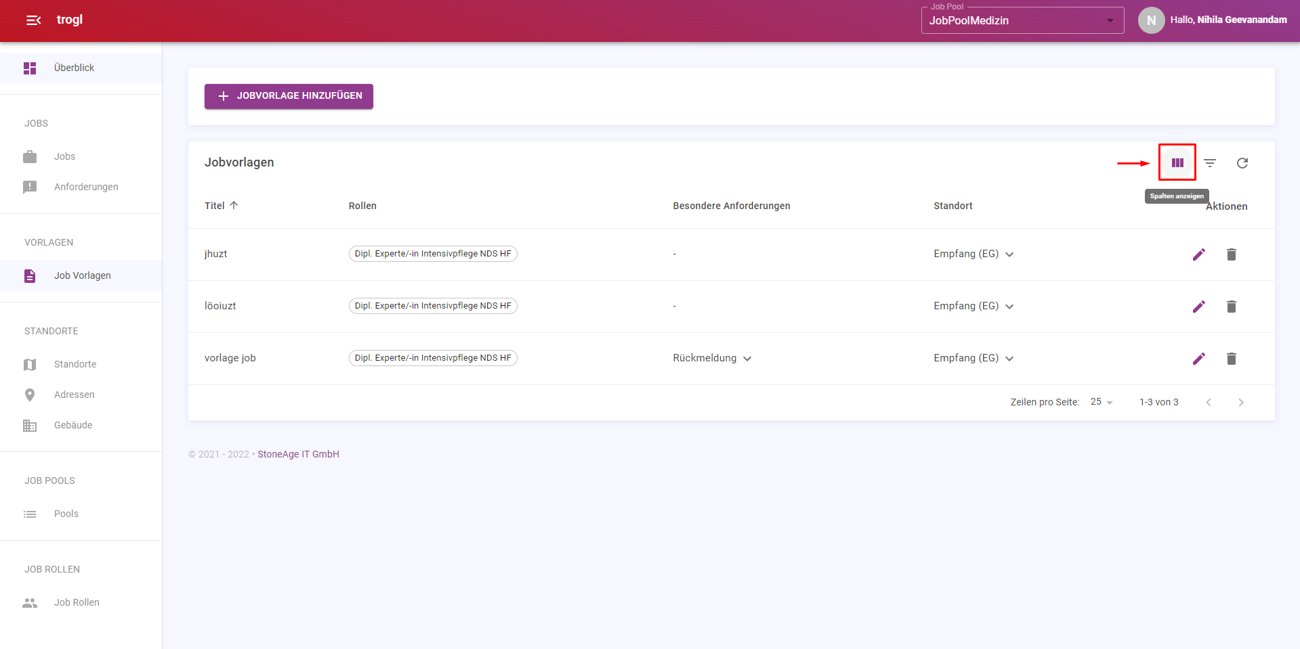Open Anforderungen in the sidebar
This screenshot has width=1300, height=649.
click(81, 187)
